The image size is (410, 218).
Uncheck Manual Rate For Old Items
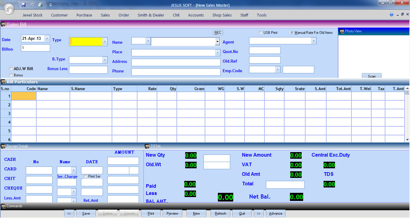pyautogui.click(x=292, y=33)
